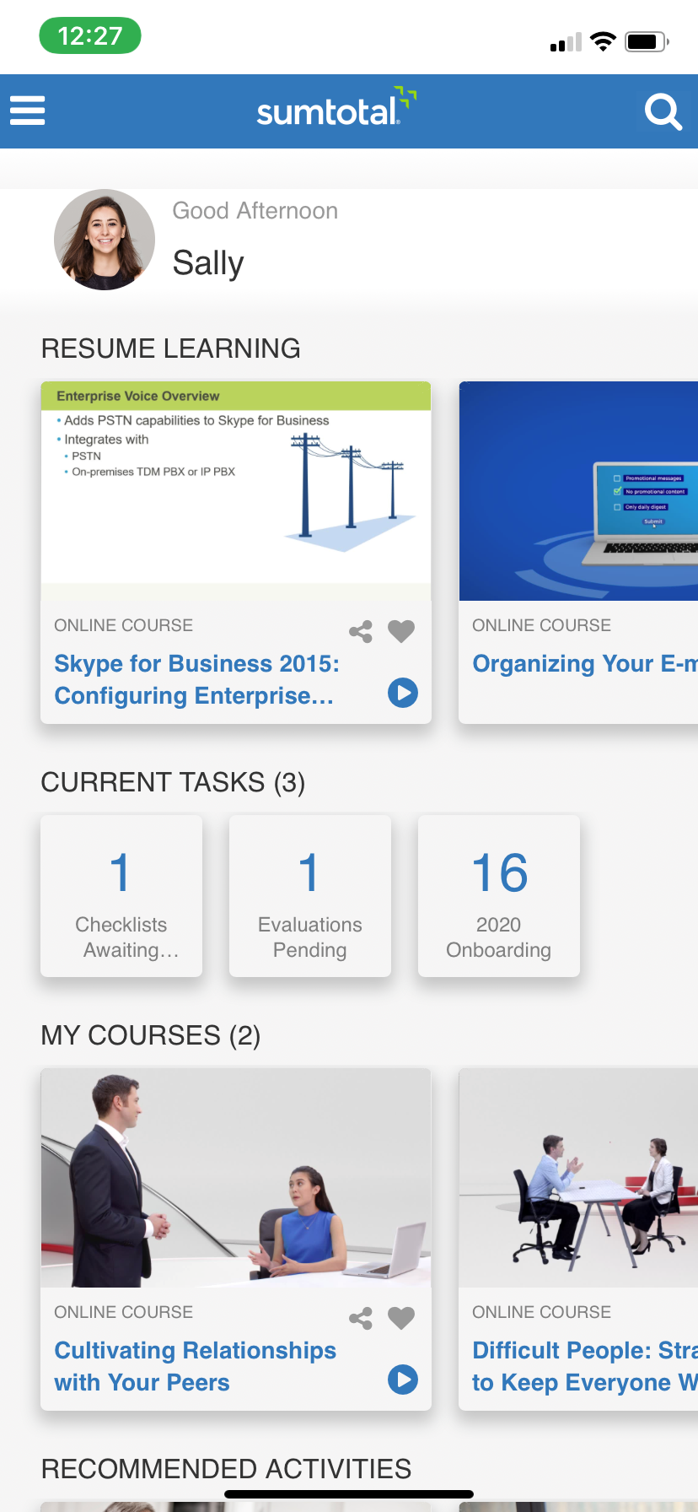Share Cultivating Relationships with Your Peers
Viewport: 698px width, 1512px height.
coord(361,1319)
